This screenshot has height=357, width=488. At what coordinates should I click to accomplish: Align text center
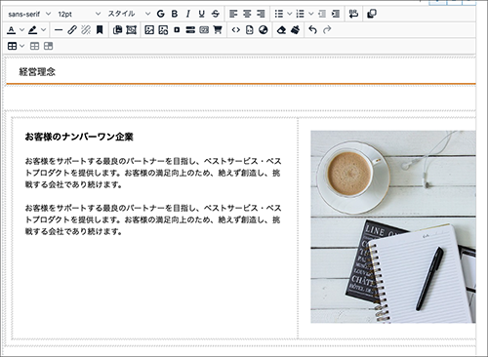(x=247, y=14)
